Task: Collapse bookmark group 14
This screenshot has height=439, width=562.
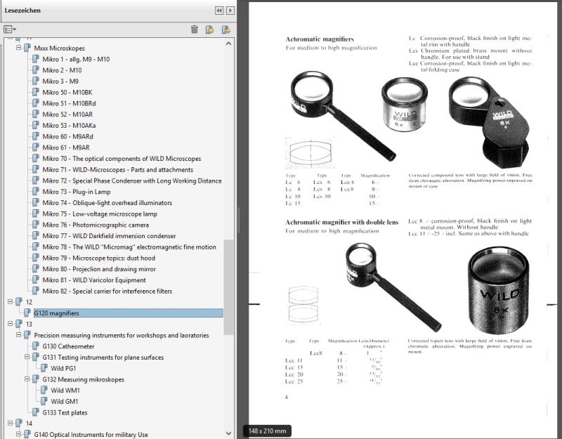Action: (x=11, y=424)
